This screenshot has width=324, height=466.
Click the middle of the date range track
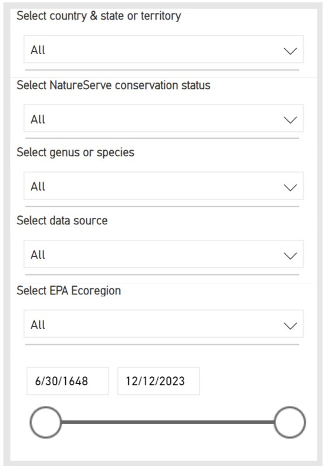(x=167, y=422)
